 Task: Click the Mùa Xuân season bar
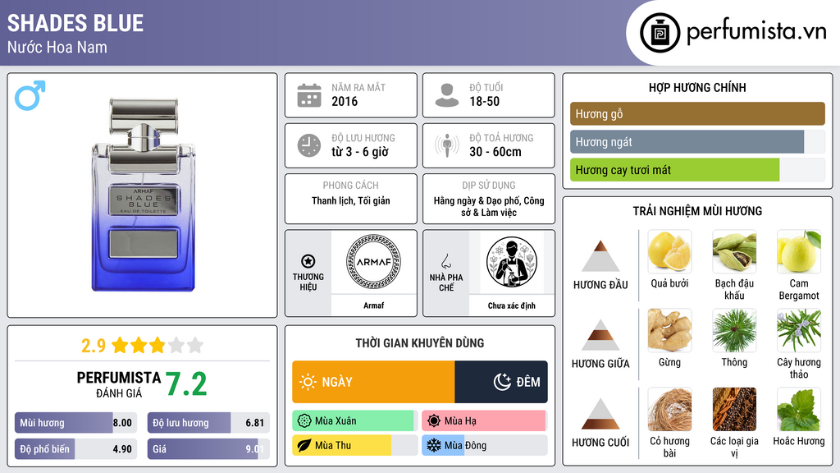[355, 421]
